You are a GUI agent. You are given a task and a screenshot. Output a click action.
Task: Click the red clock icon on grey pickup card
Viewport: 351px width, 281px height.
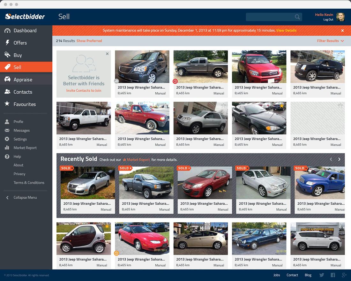175,81
